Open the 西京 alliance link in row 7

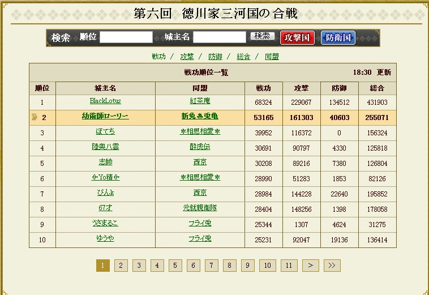coord(200,193)
